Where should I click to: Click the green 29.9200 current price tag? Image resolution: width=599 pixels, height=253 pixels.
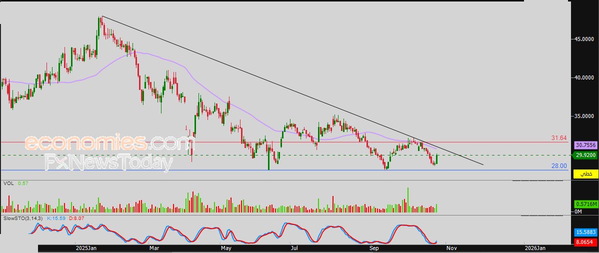585,155
